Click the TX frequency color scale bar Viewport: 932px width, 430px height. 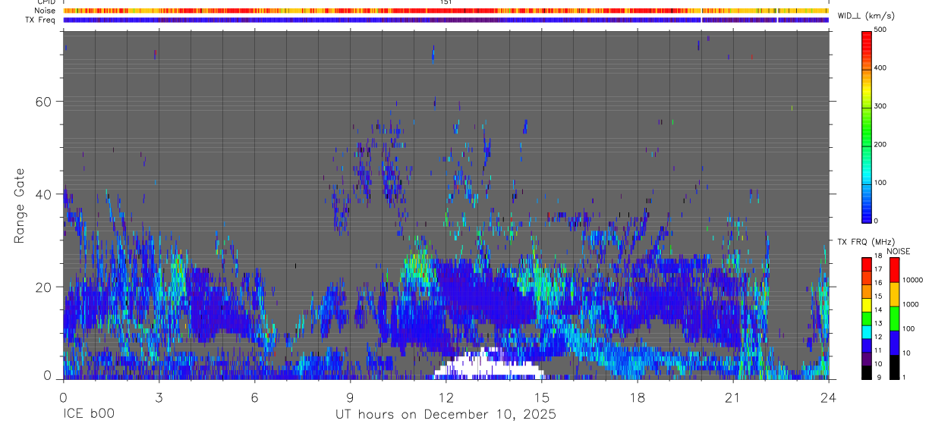click(x=867, y=317)
